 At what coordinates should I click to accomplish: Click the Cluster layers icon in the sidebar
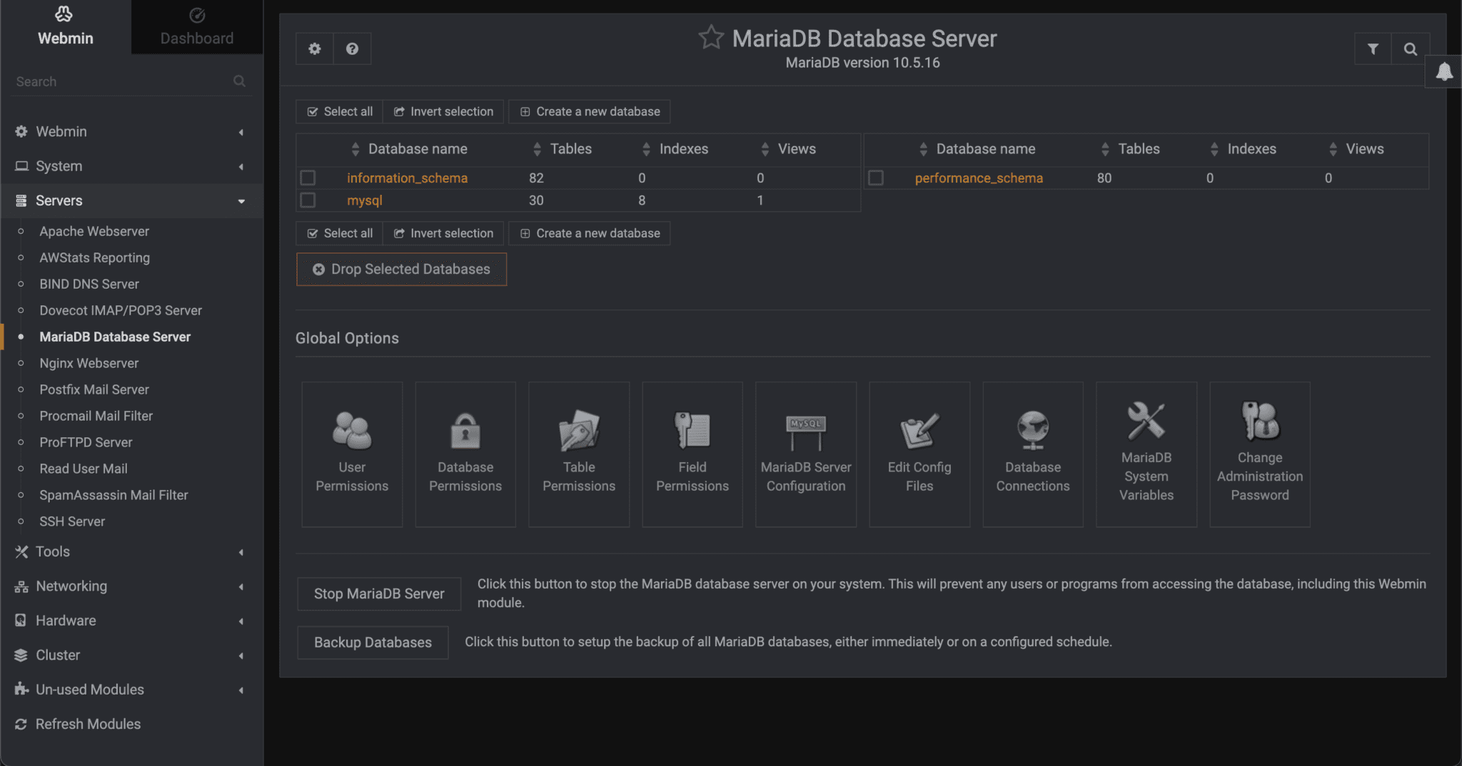coord(21,655)
